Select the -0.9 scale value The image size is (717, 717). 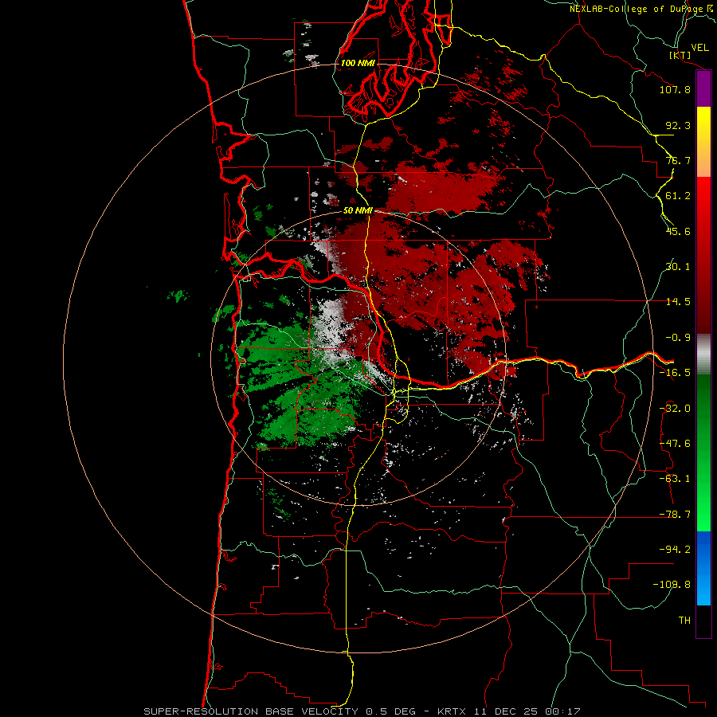[678, 338]
